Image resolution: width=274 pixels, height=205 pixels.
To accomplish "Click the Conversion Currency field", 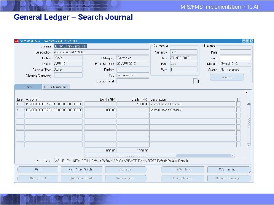I will tap(184, 52).
